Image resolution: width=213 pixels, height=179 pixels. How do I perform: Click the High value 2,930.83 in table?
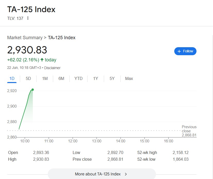tap(41, 159)
